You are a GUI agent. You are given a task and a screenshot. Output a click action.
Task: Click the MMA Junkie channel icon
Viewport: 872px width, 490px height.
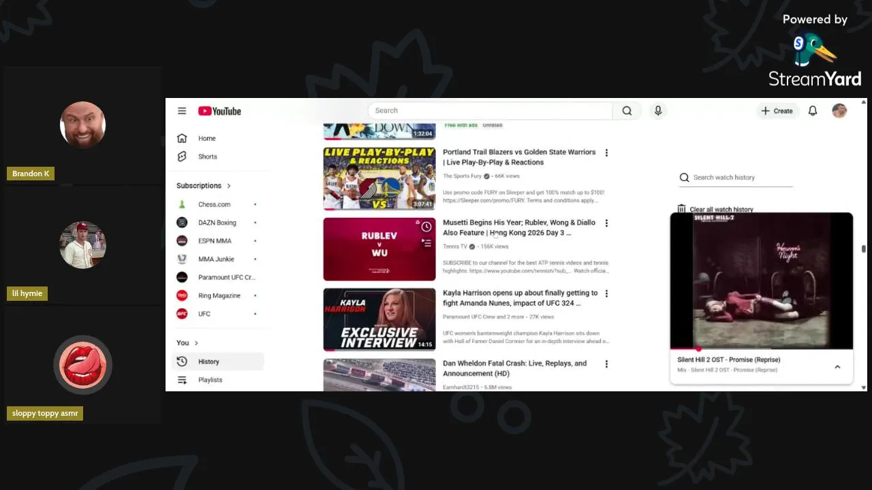[x=182, y=259]
